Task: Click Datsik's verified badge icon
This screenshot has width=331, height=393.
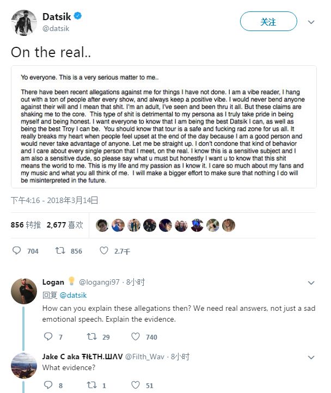Action: point(78,16)
